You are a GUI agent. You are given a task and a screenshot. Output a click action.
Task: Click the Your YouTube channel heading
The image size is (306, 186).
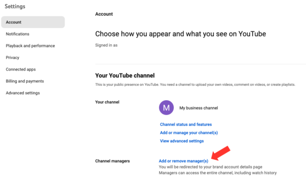tap(125, 75)
